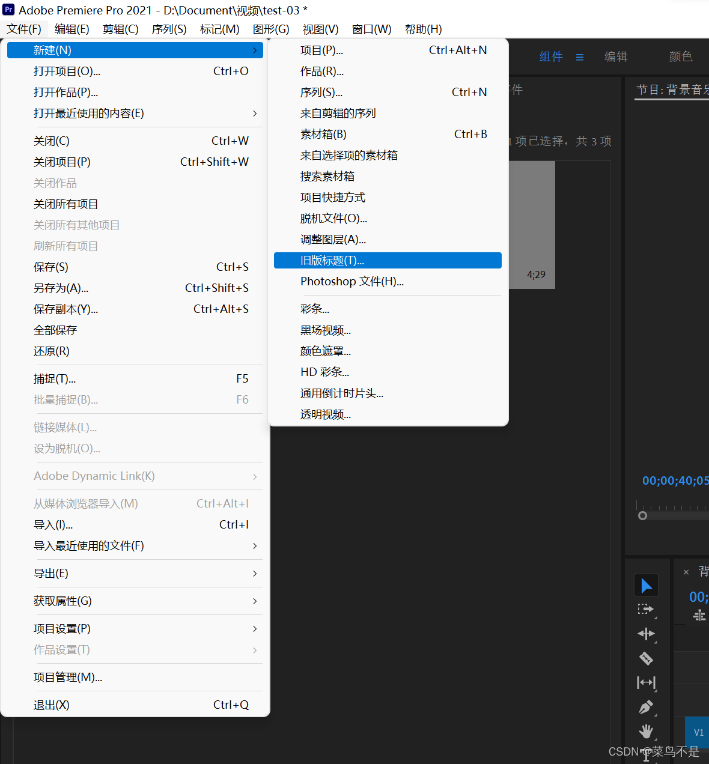709x764 pixels.
Task: Choose 作品(R)... in New submenu
Action: [x=388, y=71]
